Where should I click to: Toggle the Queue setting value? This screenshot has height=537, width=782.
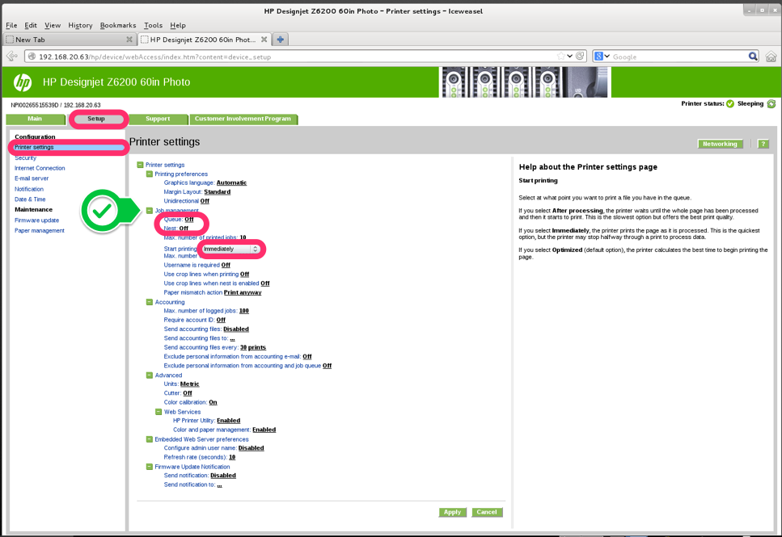pyautogui.click(x=189, y=219)
